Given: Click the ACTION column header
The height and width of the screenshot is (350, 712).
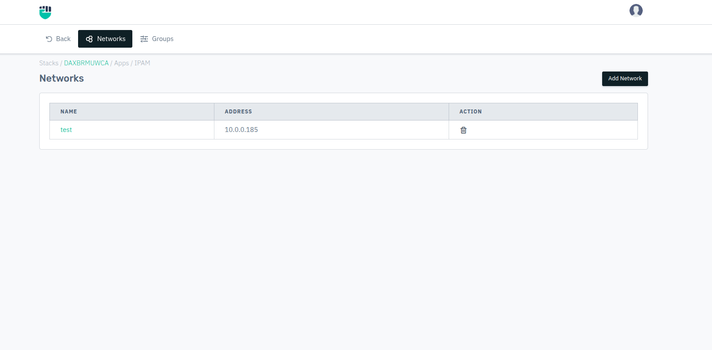Looking at the screenshot, I should (470, 112).
